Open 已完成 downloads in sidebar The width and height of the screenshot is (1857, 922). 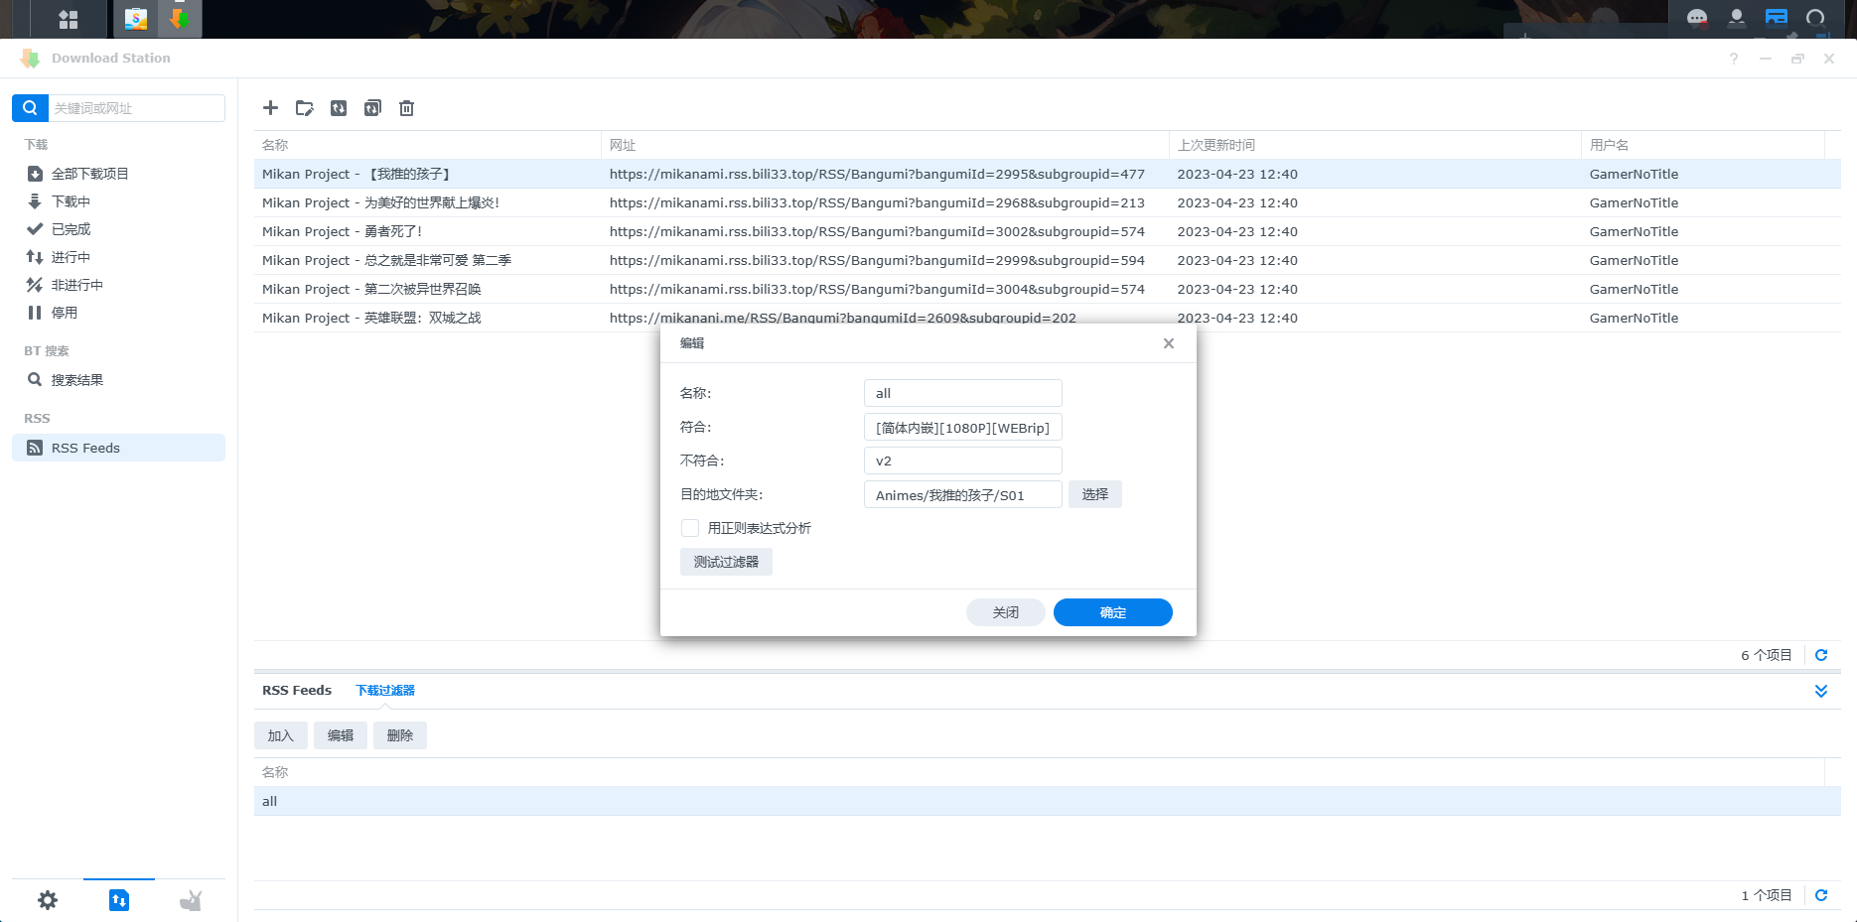click(x=71, y=229)
